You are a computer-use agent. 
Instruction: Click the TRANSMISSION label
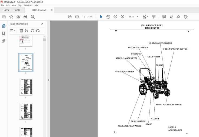[138, 121]
